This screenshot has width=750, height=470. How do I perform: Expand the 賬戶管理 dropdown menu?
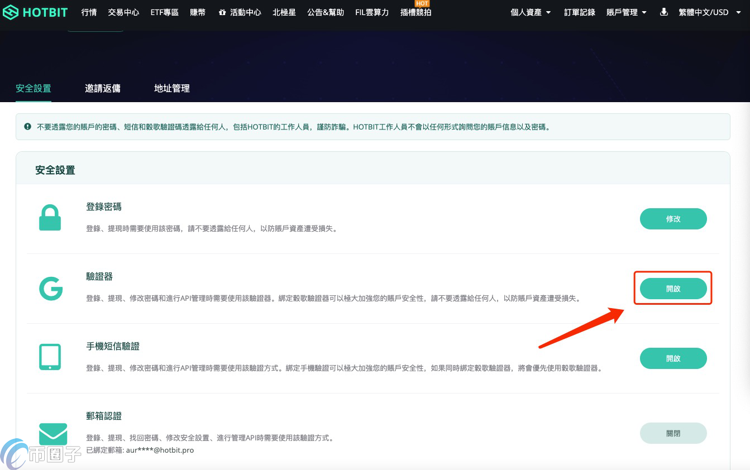click(x=627, y=12)
